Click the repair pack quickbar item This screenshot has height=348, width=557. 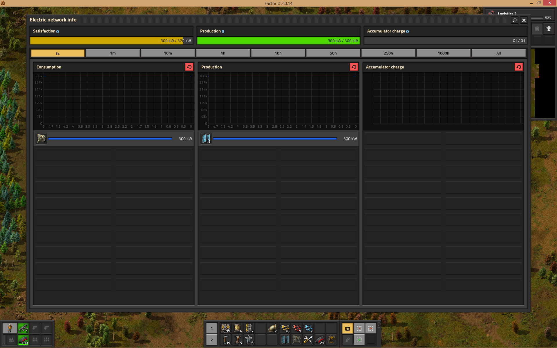308,340
